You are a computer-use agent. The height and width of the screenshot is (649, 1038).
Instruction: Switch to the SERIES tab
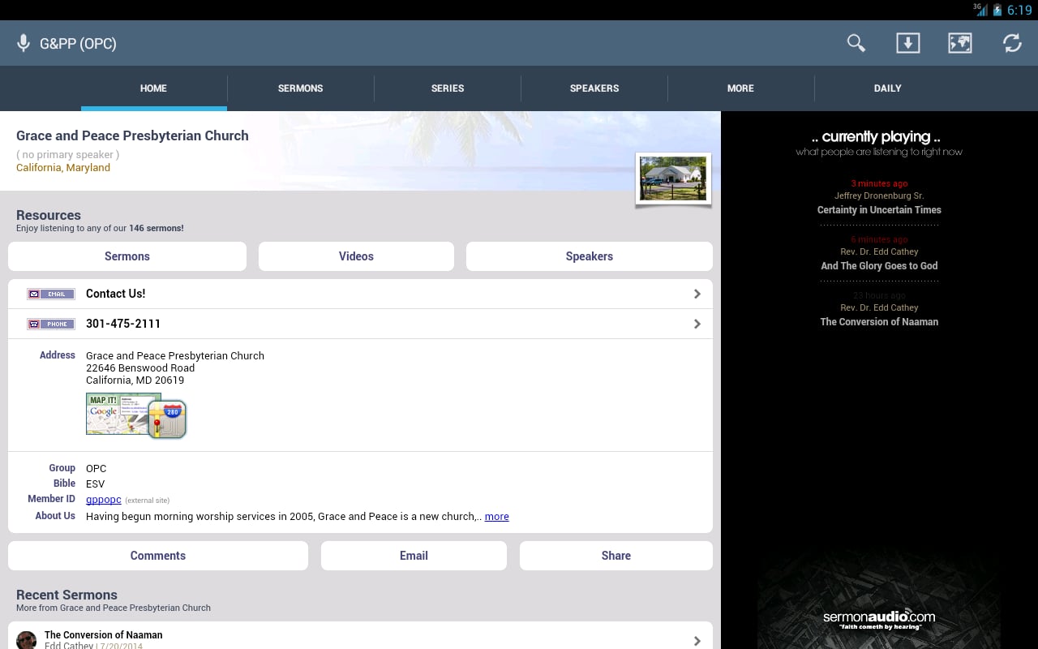pos(448,88)
